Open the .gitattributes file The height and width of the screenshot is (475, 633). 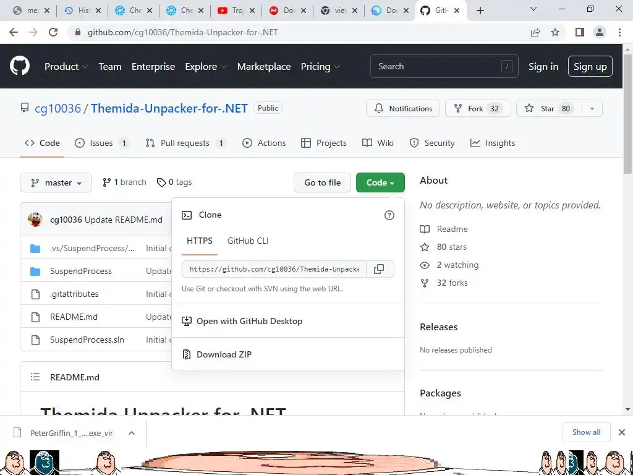[74, 294]
